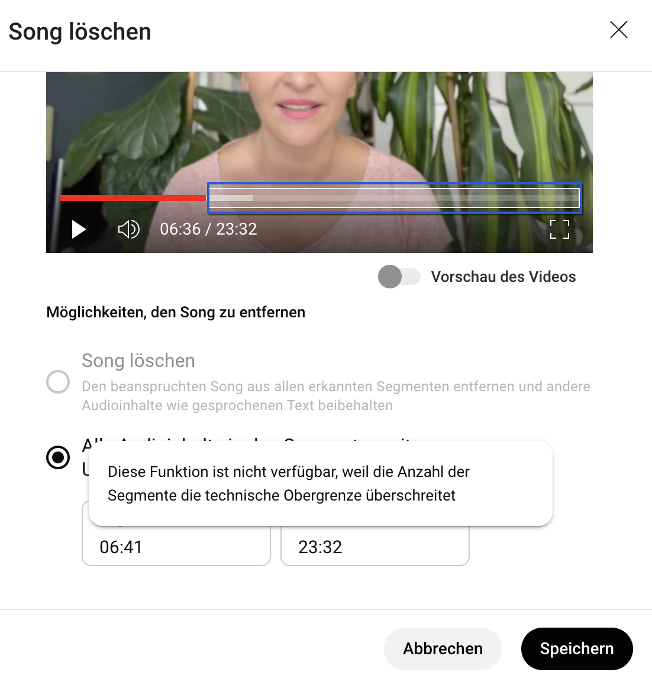Click the highlighted claimed segment on the timeline
This screenshot has width=652, height=682.
coord(395,199)
